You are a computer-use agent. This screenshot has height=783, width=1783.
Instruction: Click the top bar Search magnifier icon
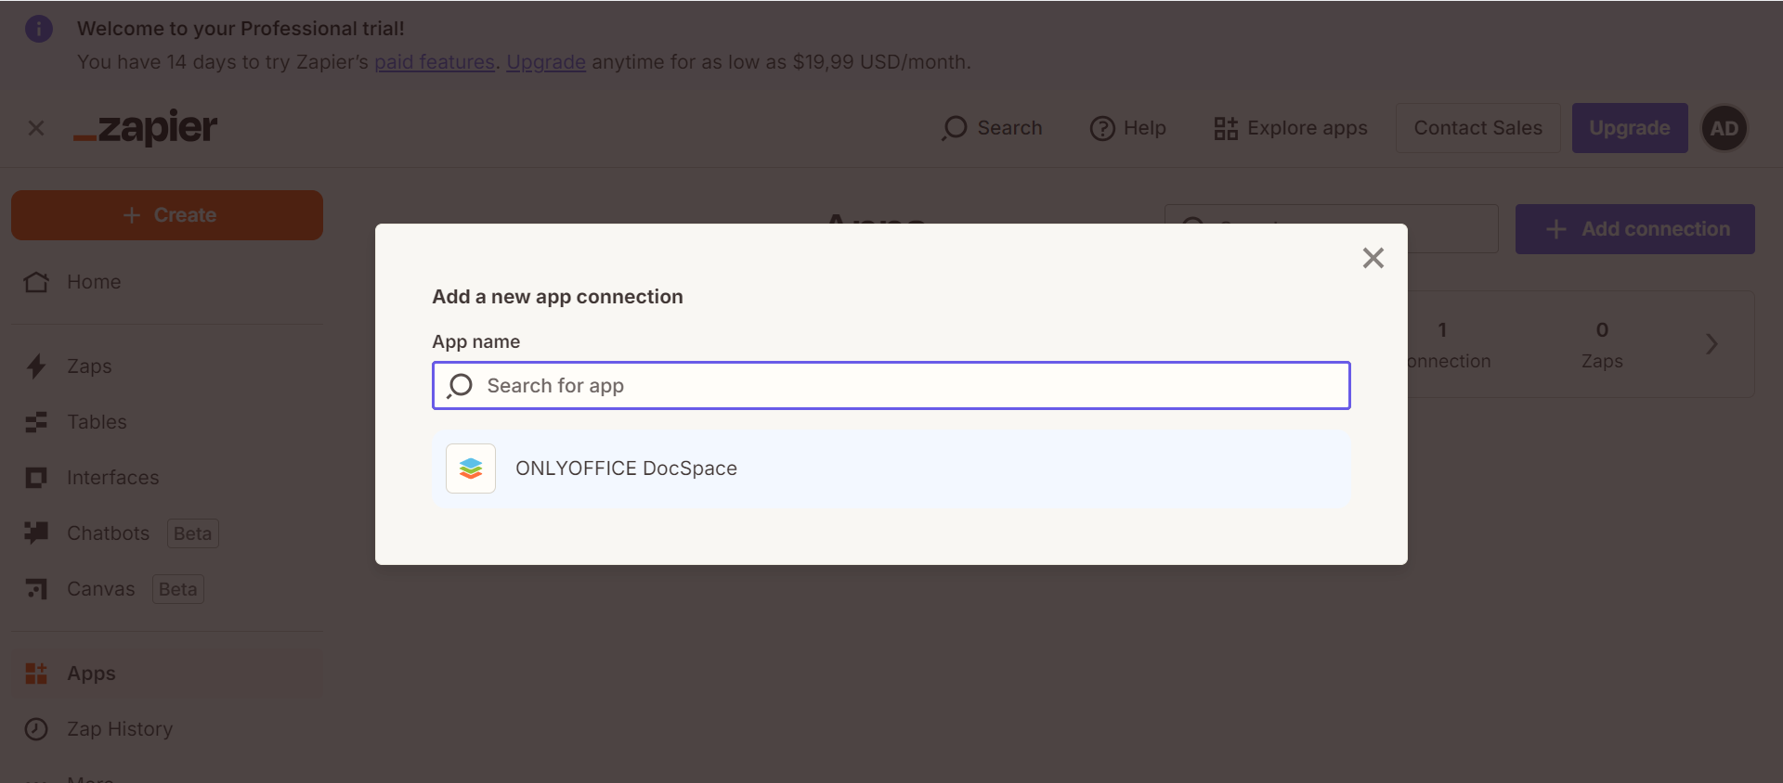(x=954, y=128)
